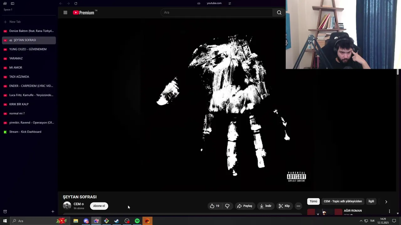The height and width of the screenshot is (225, 401).
Task: Select 'CEM - Topic adlı yükleyiciden' chip
Action: click(343, 202)
